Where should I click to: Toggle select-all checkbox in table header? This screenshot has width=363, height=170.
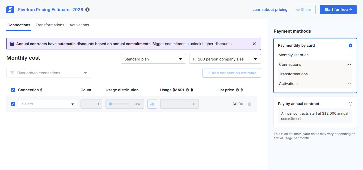(13, 90)
